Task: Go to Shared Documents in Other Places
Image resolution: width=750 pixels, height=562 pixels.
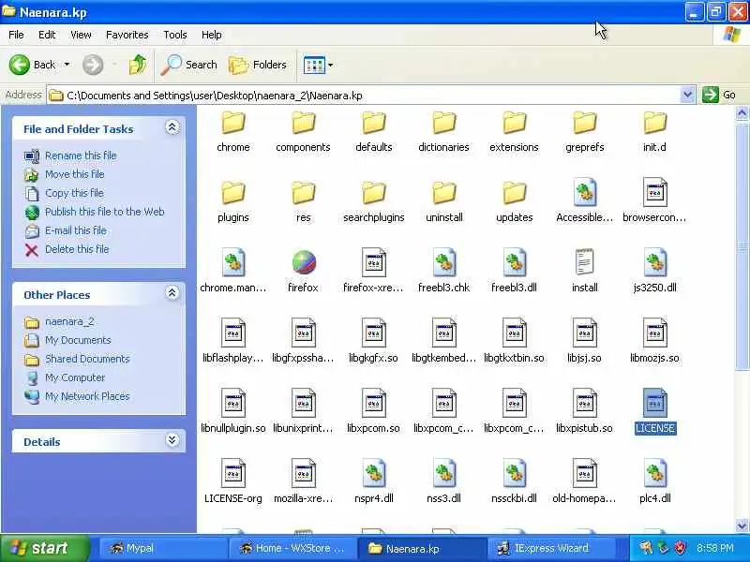Action: coord(87,359)
